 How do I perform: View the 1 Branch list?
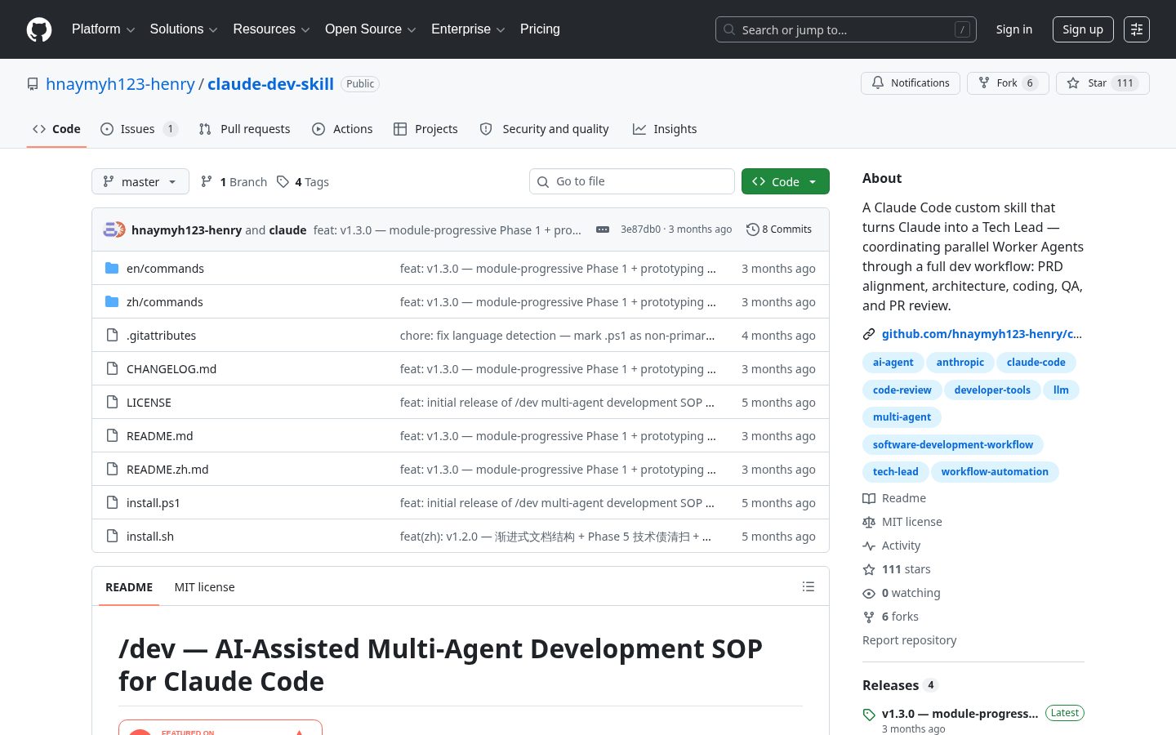[234, 181]
